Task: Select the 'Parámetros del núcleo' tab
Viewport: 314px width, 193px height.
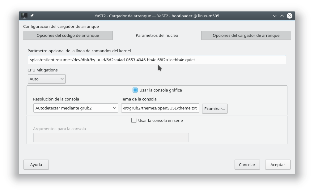Action: tap(157, 35)
